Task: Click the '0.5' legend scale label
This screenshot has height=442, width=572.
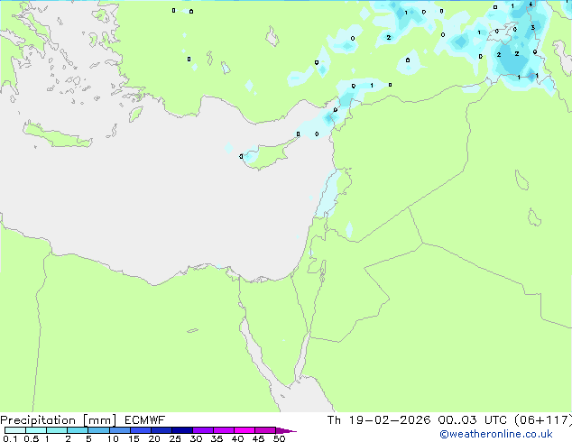Action: tap(32, 438)
